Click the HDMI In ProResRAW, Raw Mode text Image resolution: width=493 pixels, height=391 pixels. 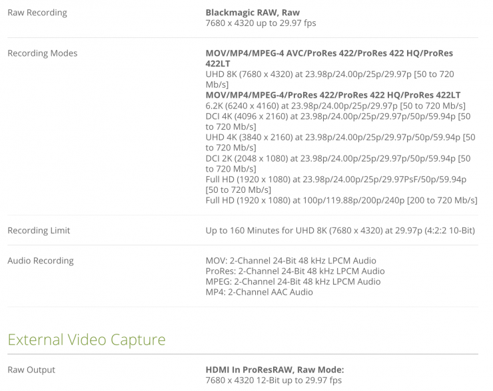pyautogui.click(x=274, y=370)
